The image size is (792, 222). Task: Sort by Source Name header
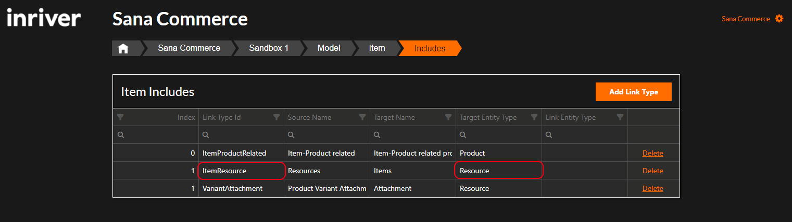[x=309, y=117]
